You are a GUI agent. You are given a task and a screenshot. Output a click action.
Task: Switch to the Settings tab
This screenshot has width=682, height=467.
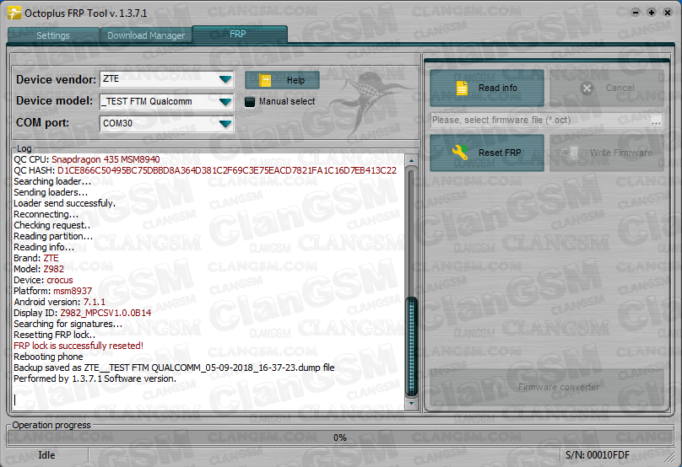[53, 35]
